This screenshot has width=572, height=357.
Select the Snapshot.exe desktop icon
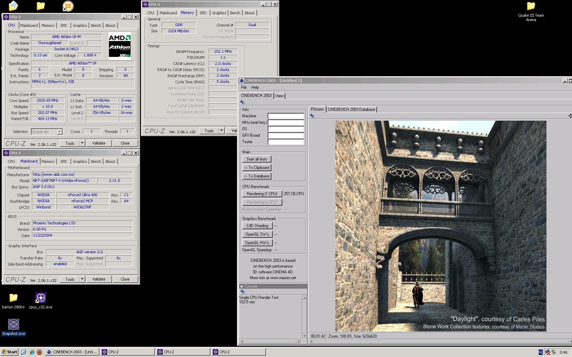click(13, 327)
